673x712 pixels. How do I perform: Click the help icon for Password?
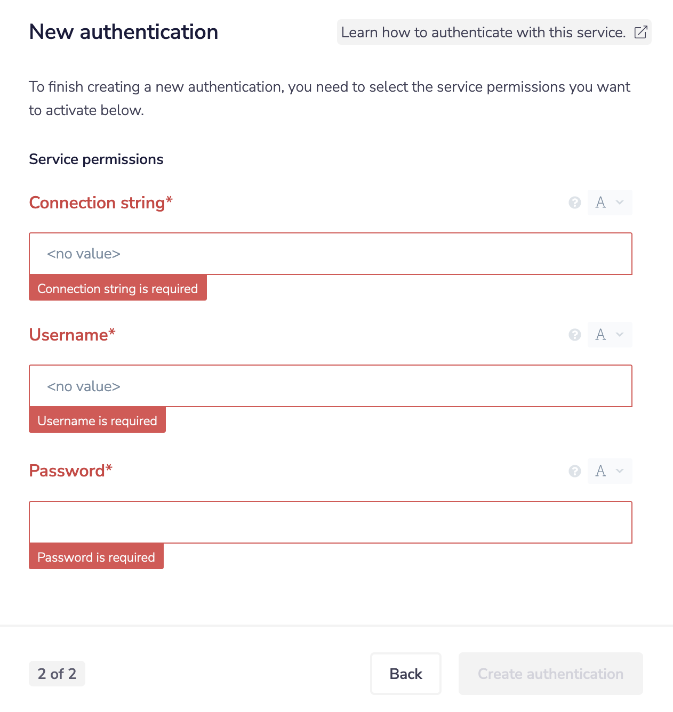click(574, 471)
